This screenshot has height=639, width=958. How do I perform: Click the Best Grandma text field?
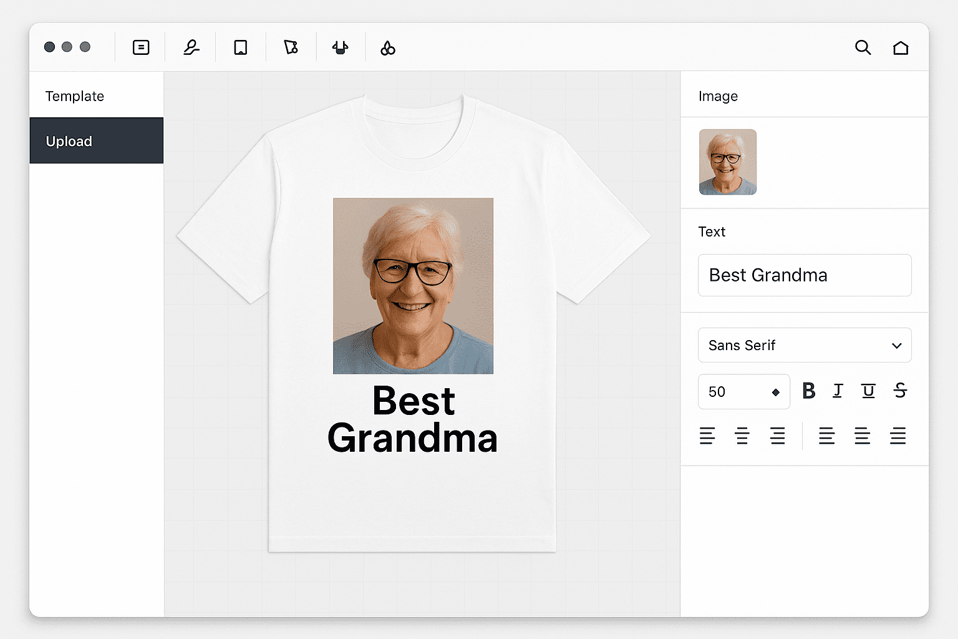pos(805,275)
